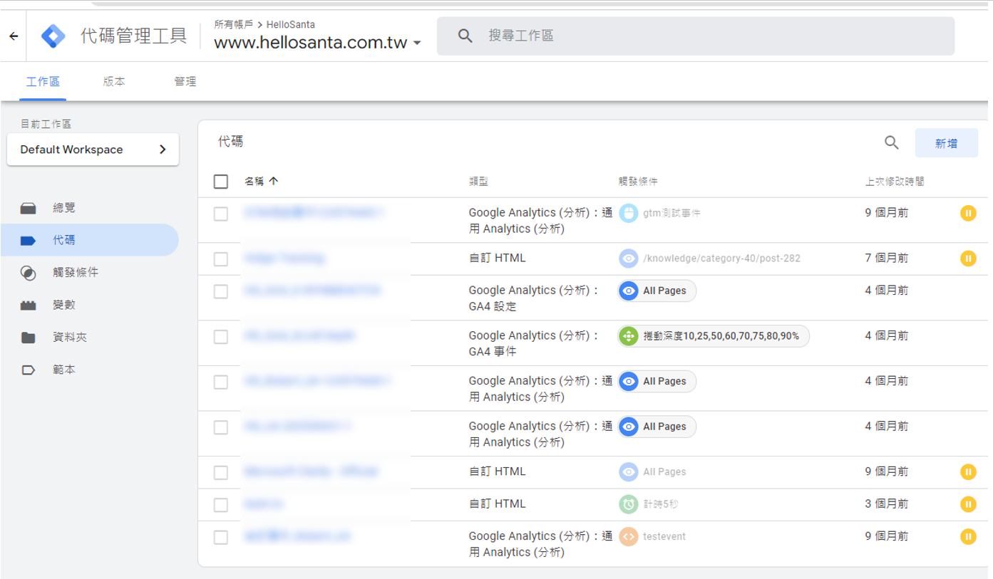Screen dimensions: 993x579
Task: Click the back arrow icon
Action: tap(14, 36)
